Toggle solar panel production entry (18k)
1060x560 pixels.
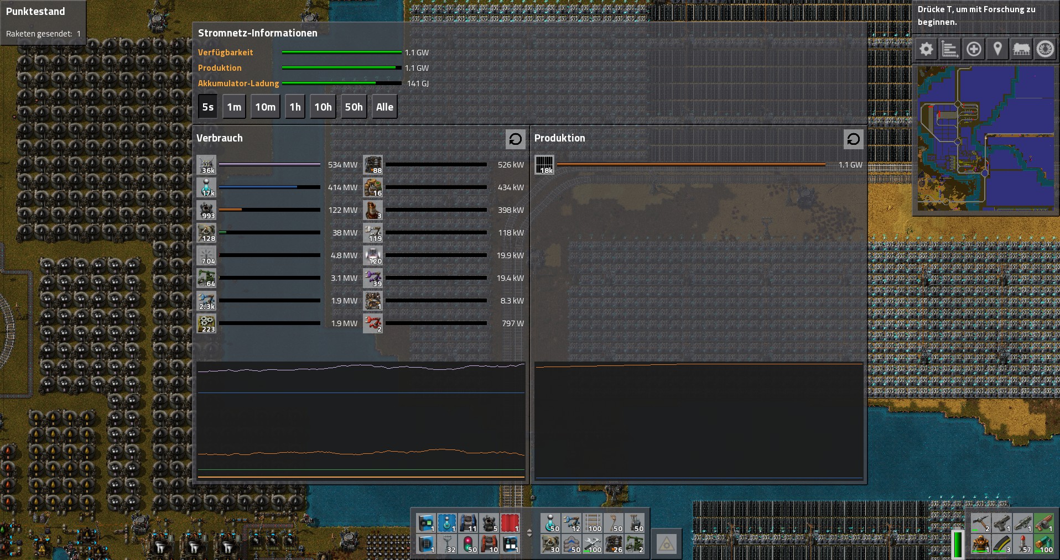pyautogui.click(x=544, y=165)
